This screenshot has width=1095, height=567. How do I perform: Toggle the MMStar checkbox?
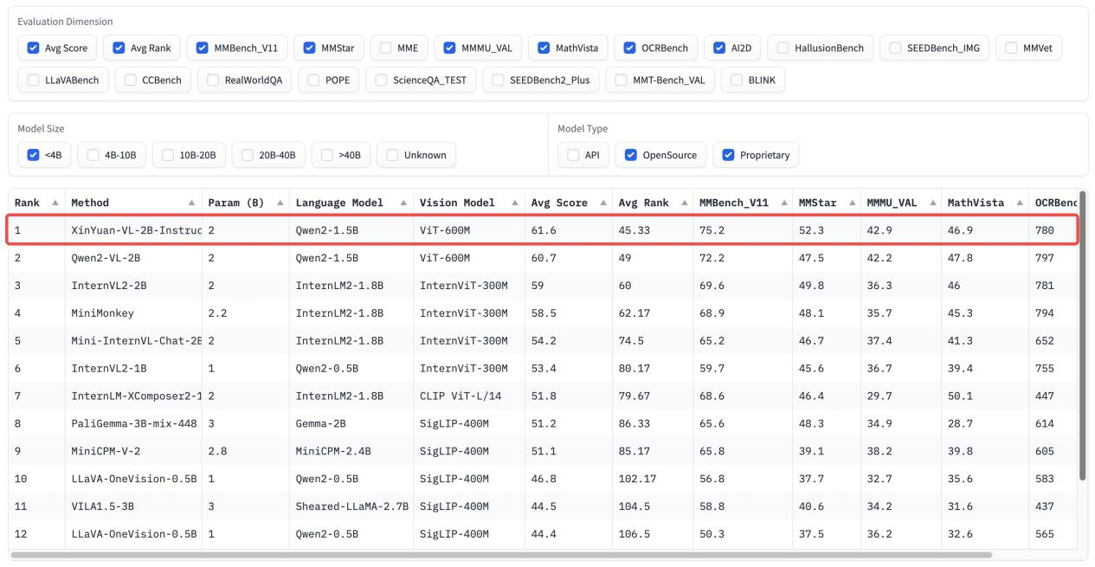coord(309,48)
